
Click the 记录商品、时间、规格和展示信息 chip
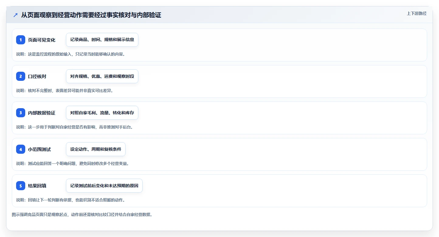coord(102,40)
